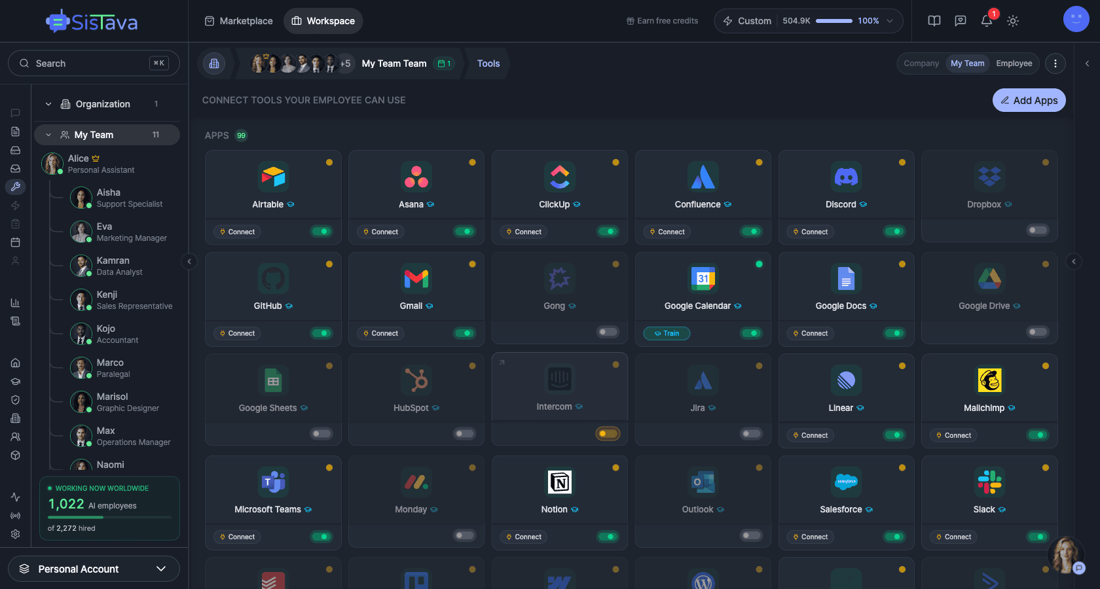
Task: Collapse the My Team tree section
Action: 48,135
